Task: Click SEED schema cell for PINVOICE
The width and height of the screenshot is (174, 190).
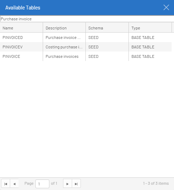Action: tap(107, 56)
